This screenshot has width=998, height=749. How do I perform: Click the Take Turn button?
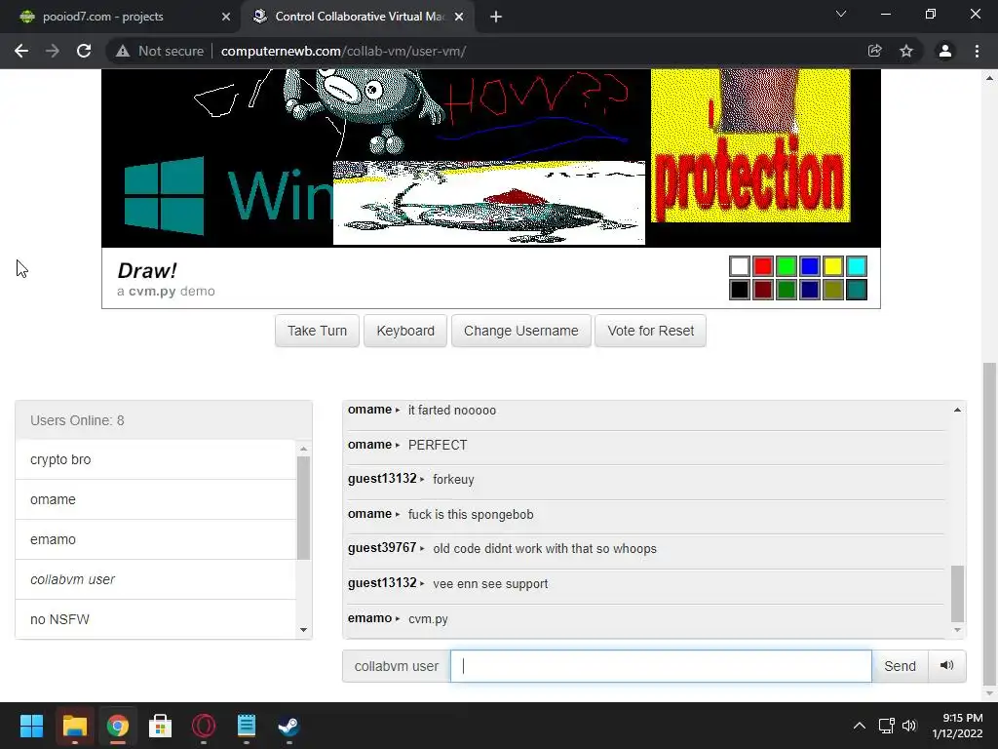pos(317,331)
